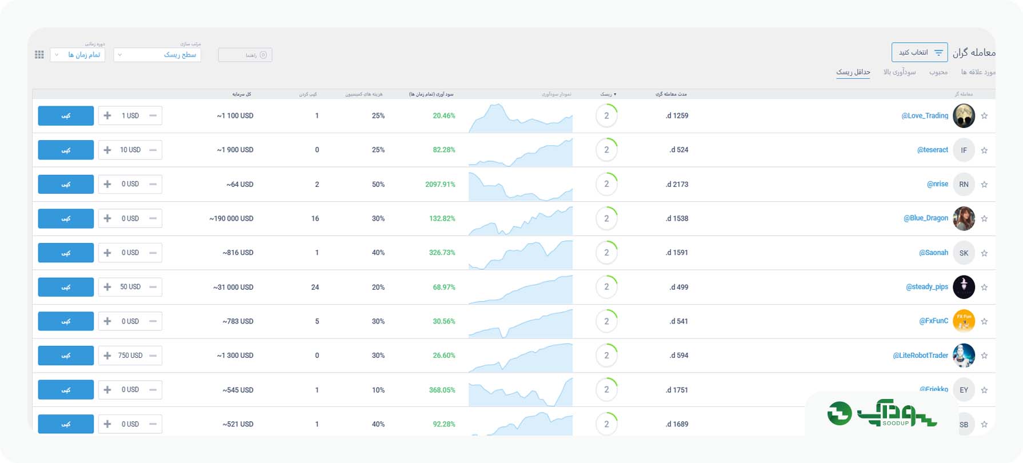
Task: Open @Blue_Dragon profile avatar
Action: (964, 218)
